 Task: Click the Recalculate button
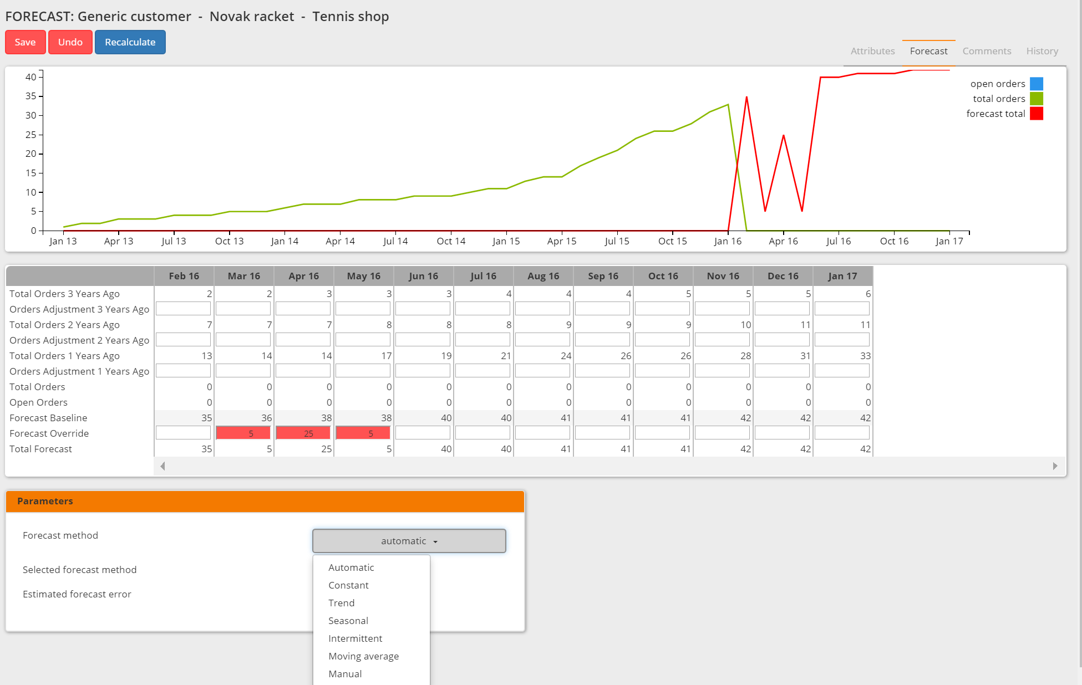(x=130, y=42)
